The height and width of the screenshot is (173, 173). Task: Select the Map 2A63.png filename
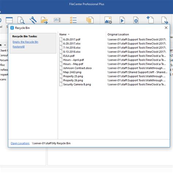tap(72, 72)
